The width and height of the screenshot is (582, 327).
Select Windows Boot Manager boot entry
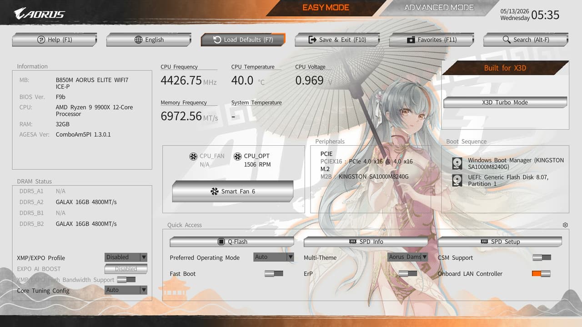coord(516,163)
